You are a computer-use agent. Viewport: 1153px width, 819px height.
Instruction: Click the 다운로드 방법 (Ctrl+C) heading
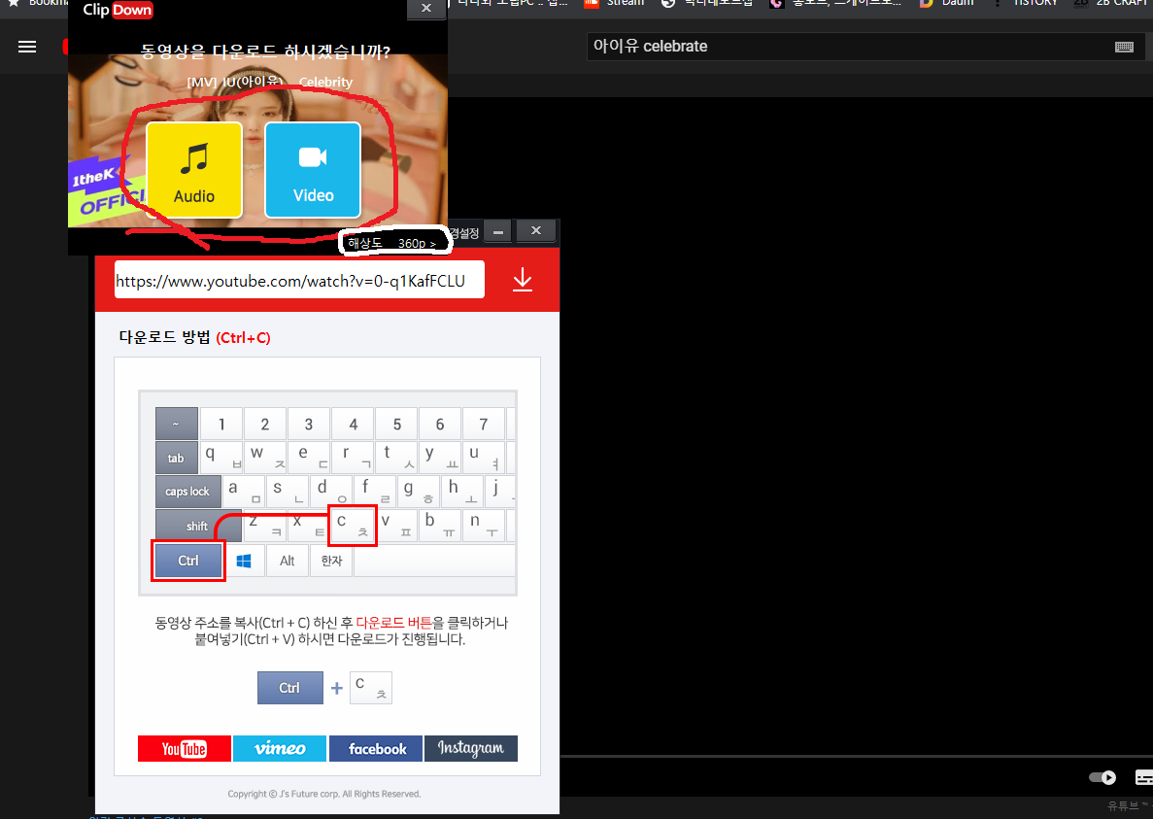click(x=195, y=337)
